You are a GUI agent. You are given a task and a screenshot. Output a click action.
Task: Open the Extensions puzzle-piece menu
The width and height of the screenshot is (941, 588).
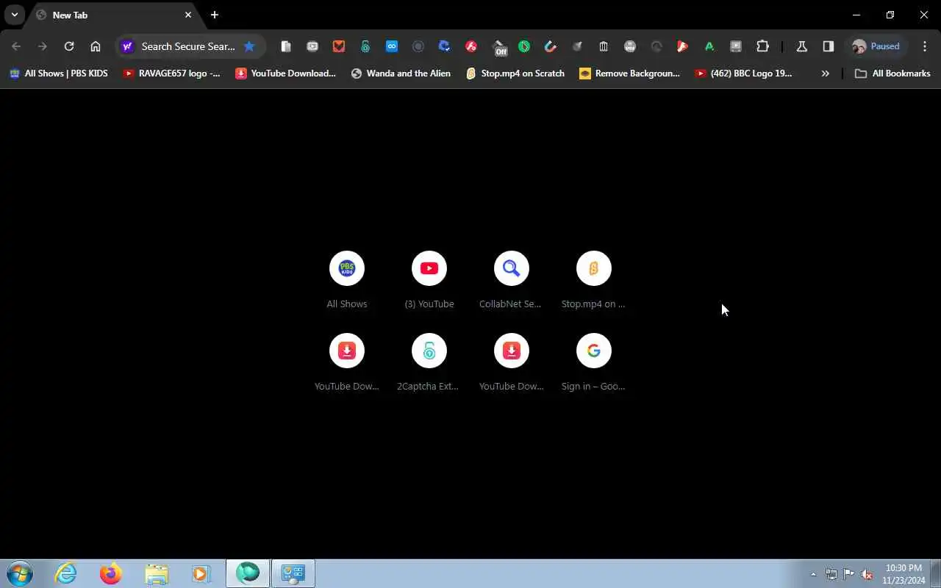click(762, 46)
